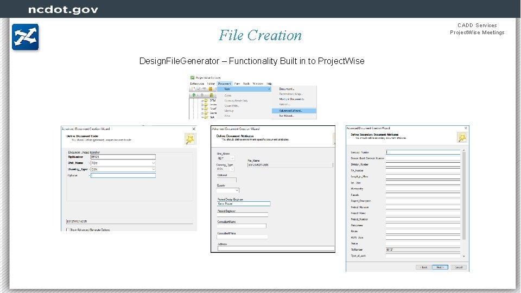The height and width of the screenshot is (293, 521).
Task: Click the CADD Services ProjectWise Meetings text
Action: pos(477,29)
